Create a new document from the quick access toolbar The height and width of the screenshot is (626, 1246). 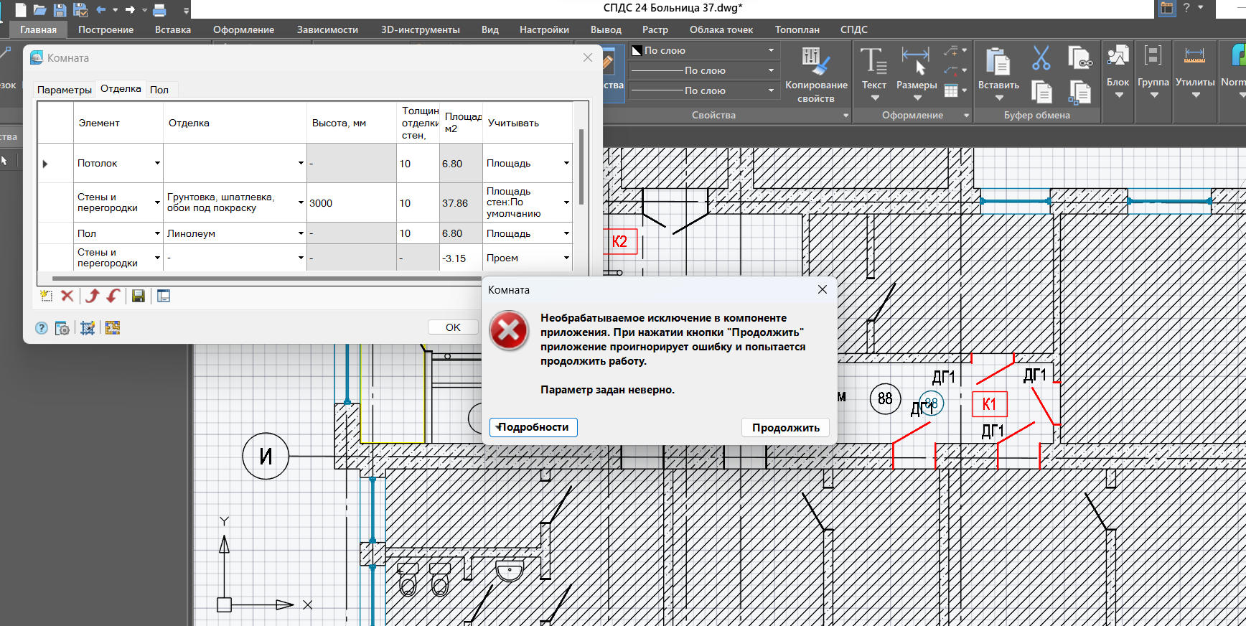(21, 9)
